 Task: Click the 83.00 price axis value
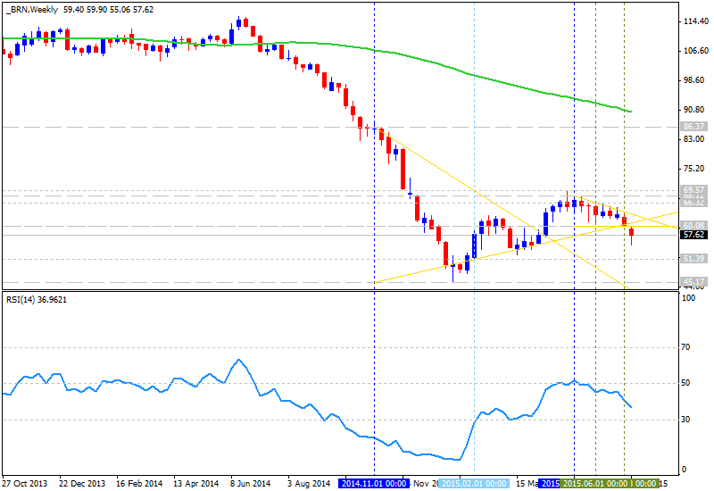click(694, 139)
